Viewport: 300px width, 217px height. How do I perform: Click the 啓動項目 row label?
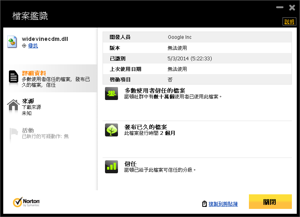pos(120,79)
